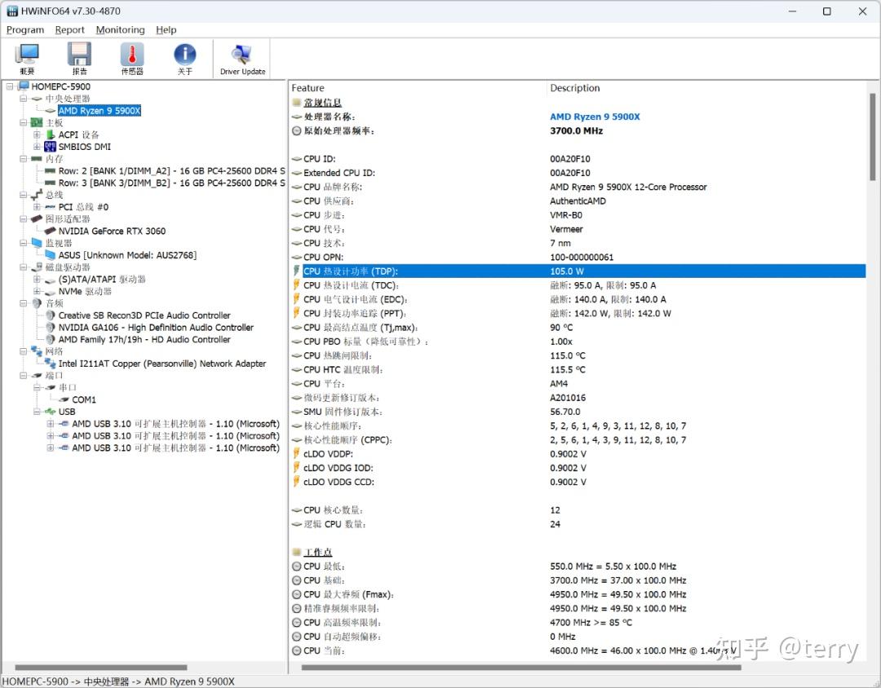Screen dimensions: 881x688
Task: Click the Report (报告) floppy disk icon
Action: coord(79,59)
